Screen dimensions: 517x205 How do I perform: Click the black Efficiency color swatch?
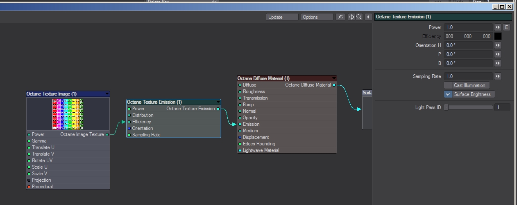click(x=498, y=36)
